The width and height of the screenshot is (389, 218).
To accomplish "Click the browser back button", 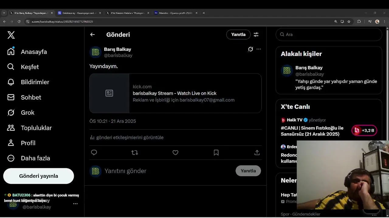I will [x=5, y=21].
